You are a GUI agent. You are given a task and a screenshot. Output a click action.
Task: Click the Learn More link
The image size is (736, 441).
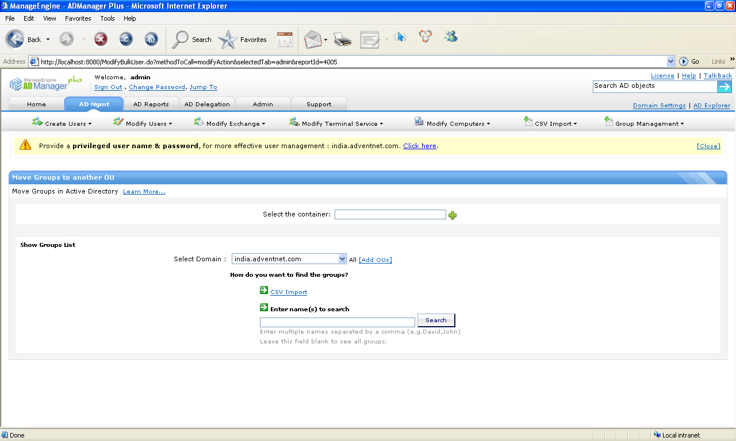tap(144, 192)
